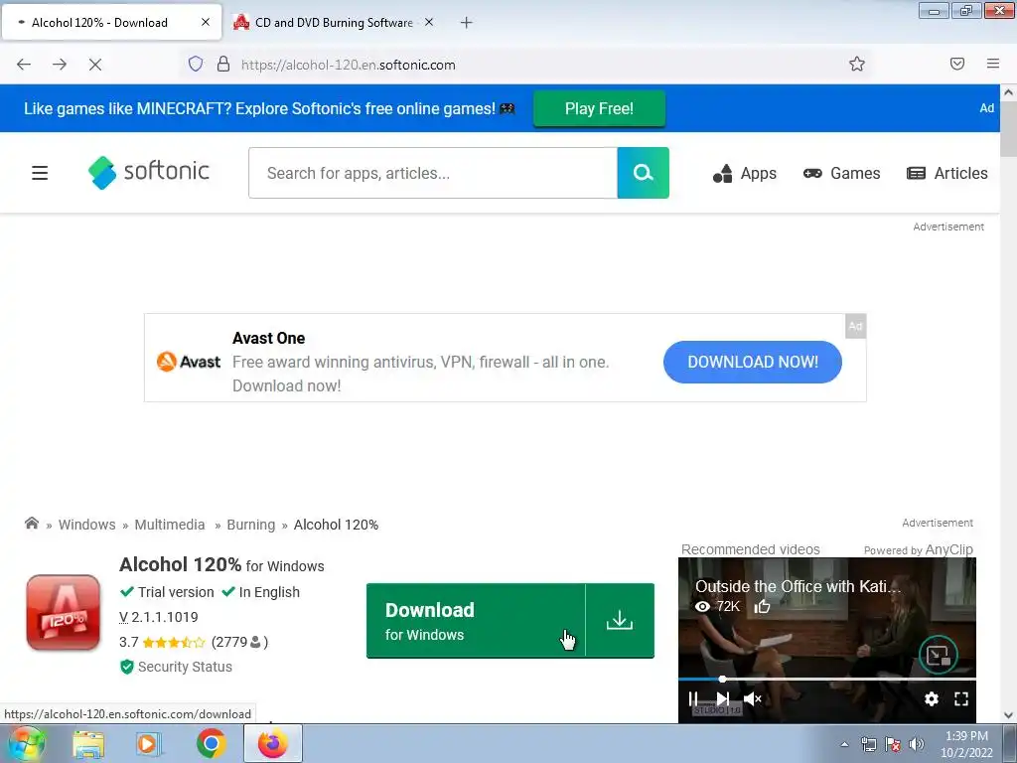Open Windows Explorer from taskbar

pos(88,744)
